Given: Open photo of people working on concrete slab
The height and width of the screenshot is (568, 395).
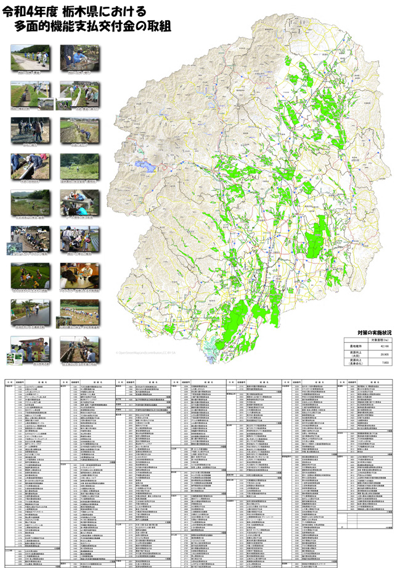Looking at the screenshot, I should [79, 203].
